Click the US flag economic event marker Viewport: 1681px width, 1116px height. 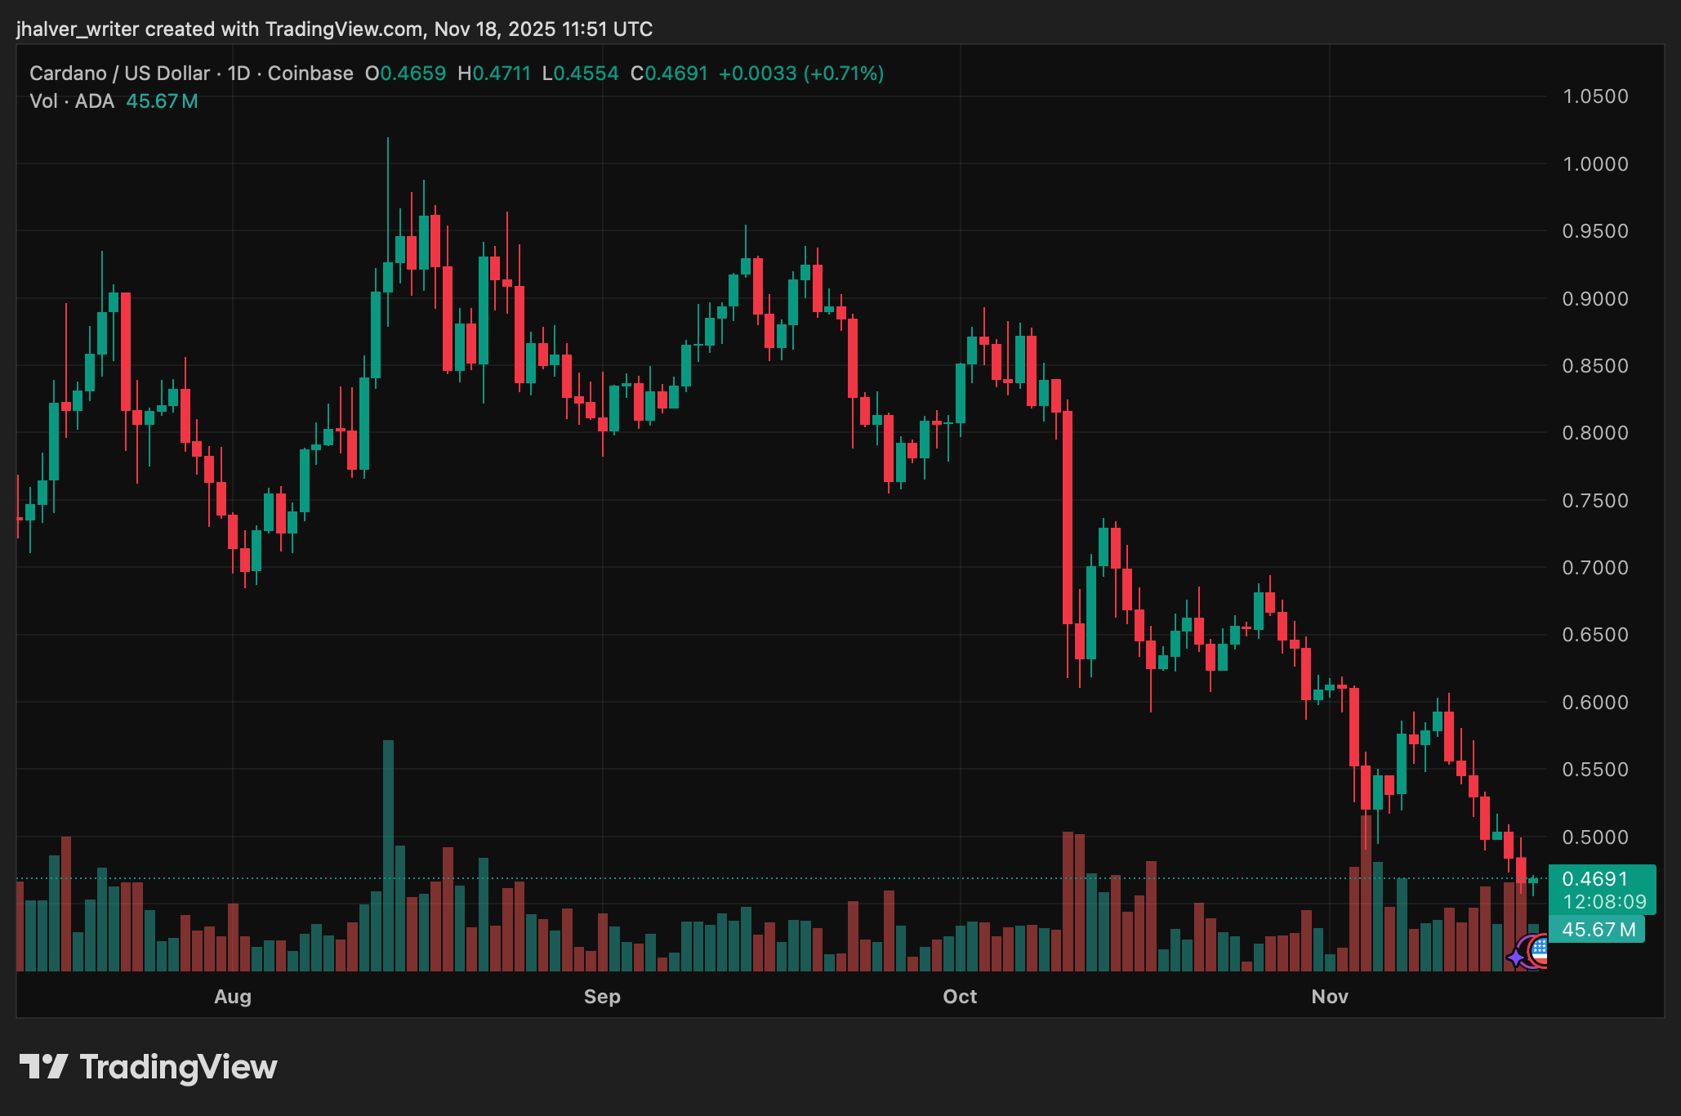pyautogui.click(x=1540, y=951)
